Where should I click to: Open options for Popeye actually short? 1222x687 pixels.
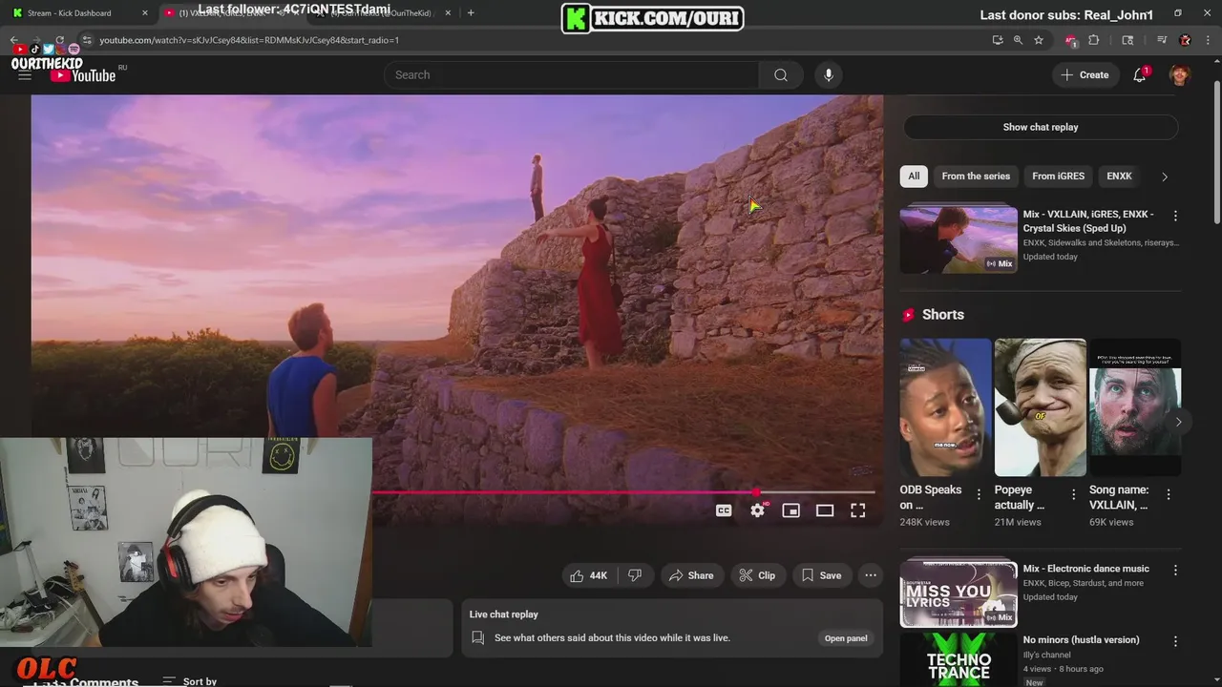click(x=1073, y=494)
